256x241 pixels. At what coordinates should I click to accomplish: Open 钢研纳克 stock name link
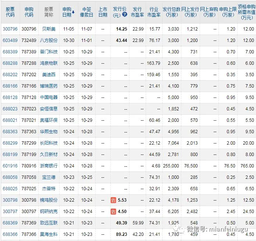49,212
